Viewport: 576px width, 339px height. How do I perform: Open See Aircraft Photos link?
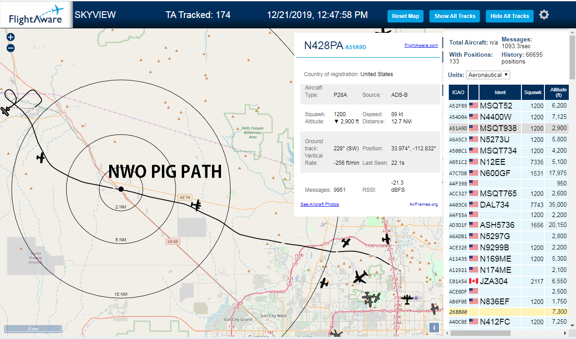319,204
